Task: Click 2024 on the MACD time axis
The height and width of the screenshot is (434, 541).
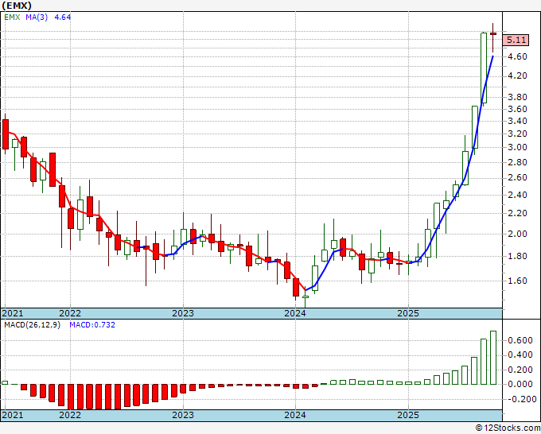Action: click(x=295, y=415)
